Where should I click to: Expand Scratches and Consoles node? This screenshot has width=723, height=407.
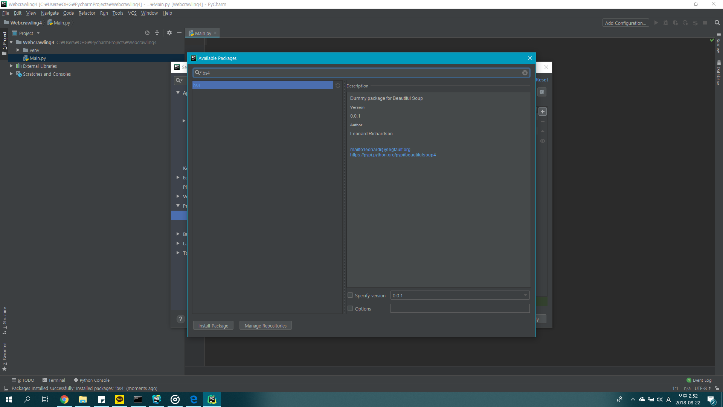[x=11, y=74]
